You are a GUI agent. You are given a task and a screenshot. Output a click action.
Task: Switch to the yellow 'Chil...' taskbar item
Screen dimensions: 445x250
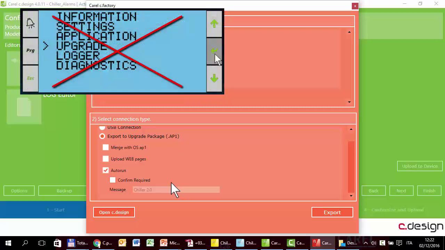(221, 243)
